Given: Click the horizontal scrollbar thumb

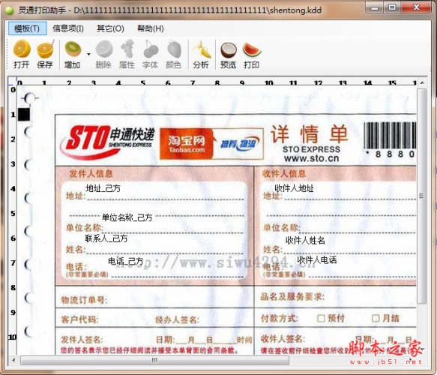Looking at the screenshot, I should 154,360.
